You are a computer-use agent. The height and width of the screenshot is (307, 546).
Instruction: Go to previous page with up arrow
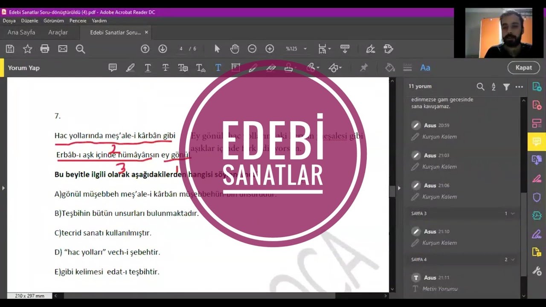tap(145, 49)
